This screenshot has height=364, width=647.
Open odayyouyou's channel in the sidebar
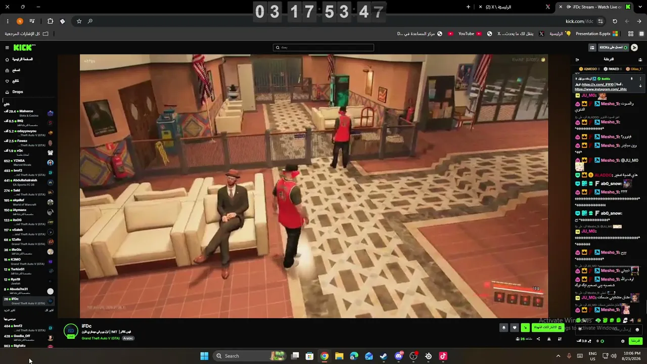coord(28,133)
